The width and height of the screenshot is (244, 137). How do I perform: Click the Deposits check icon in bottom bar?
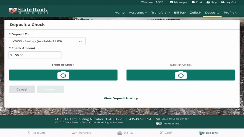202,133
